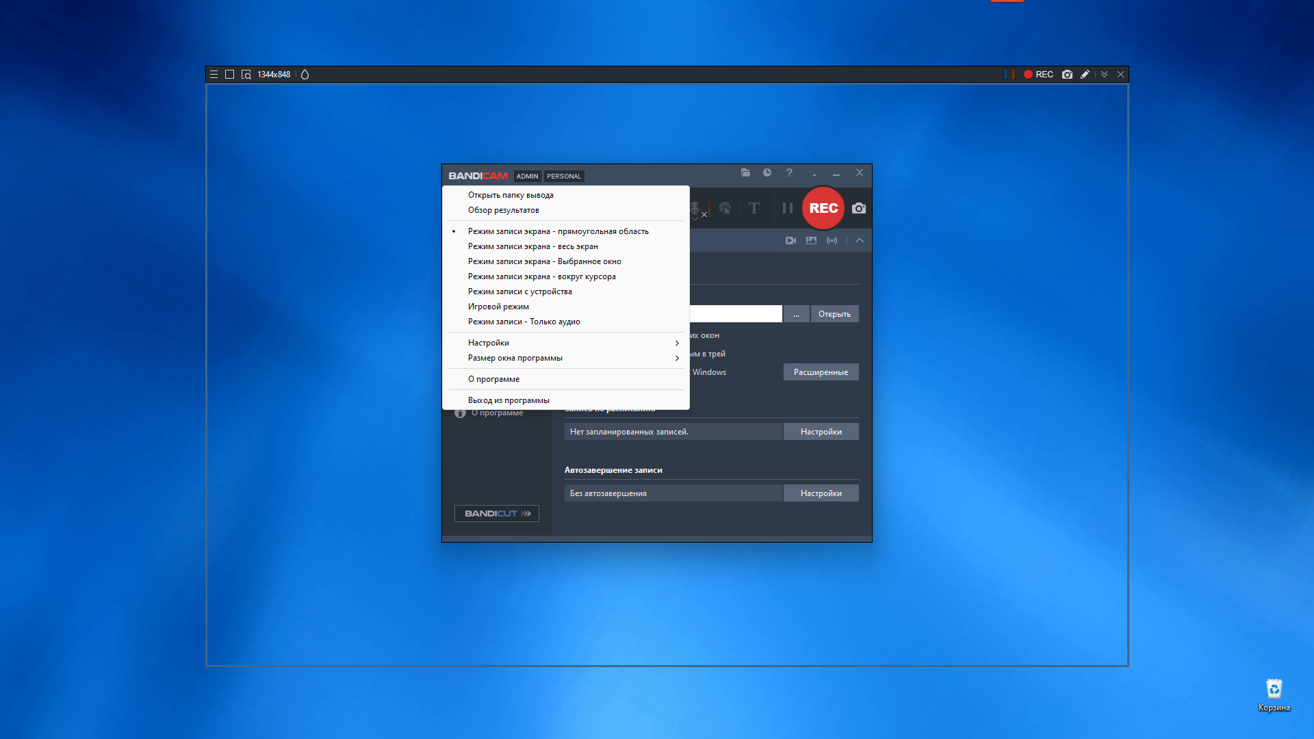This screenshot has height=739, width=1314.
Task: Click the drawing pencil icon on recording bar
Action: pyautogui.click(x=1085, y=75)
